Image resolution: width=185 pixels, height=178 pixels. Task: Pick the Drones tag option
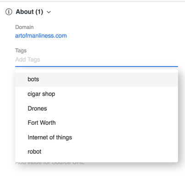[x=97, y=108]
